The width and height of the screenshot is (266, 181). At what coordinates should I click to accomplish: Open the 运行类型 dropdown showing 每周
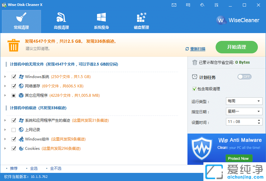(x=244, y=101)
